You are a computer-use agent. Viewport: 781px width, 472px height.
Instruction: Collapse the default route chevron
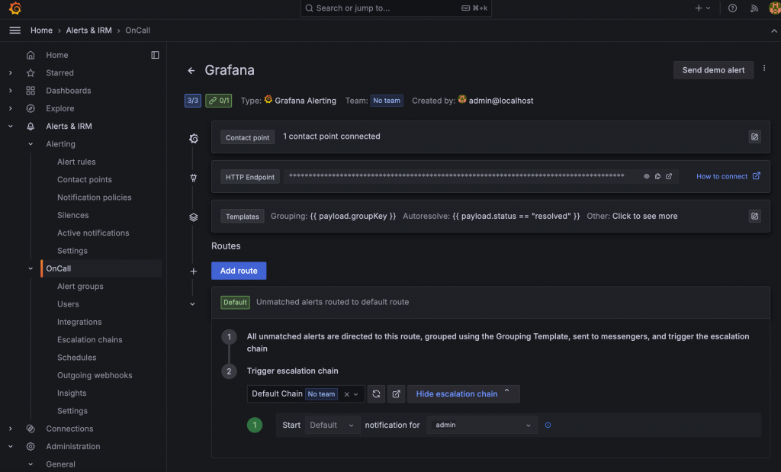tap(192, 303)
